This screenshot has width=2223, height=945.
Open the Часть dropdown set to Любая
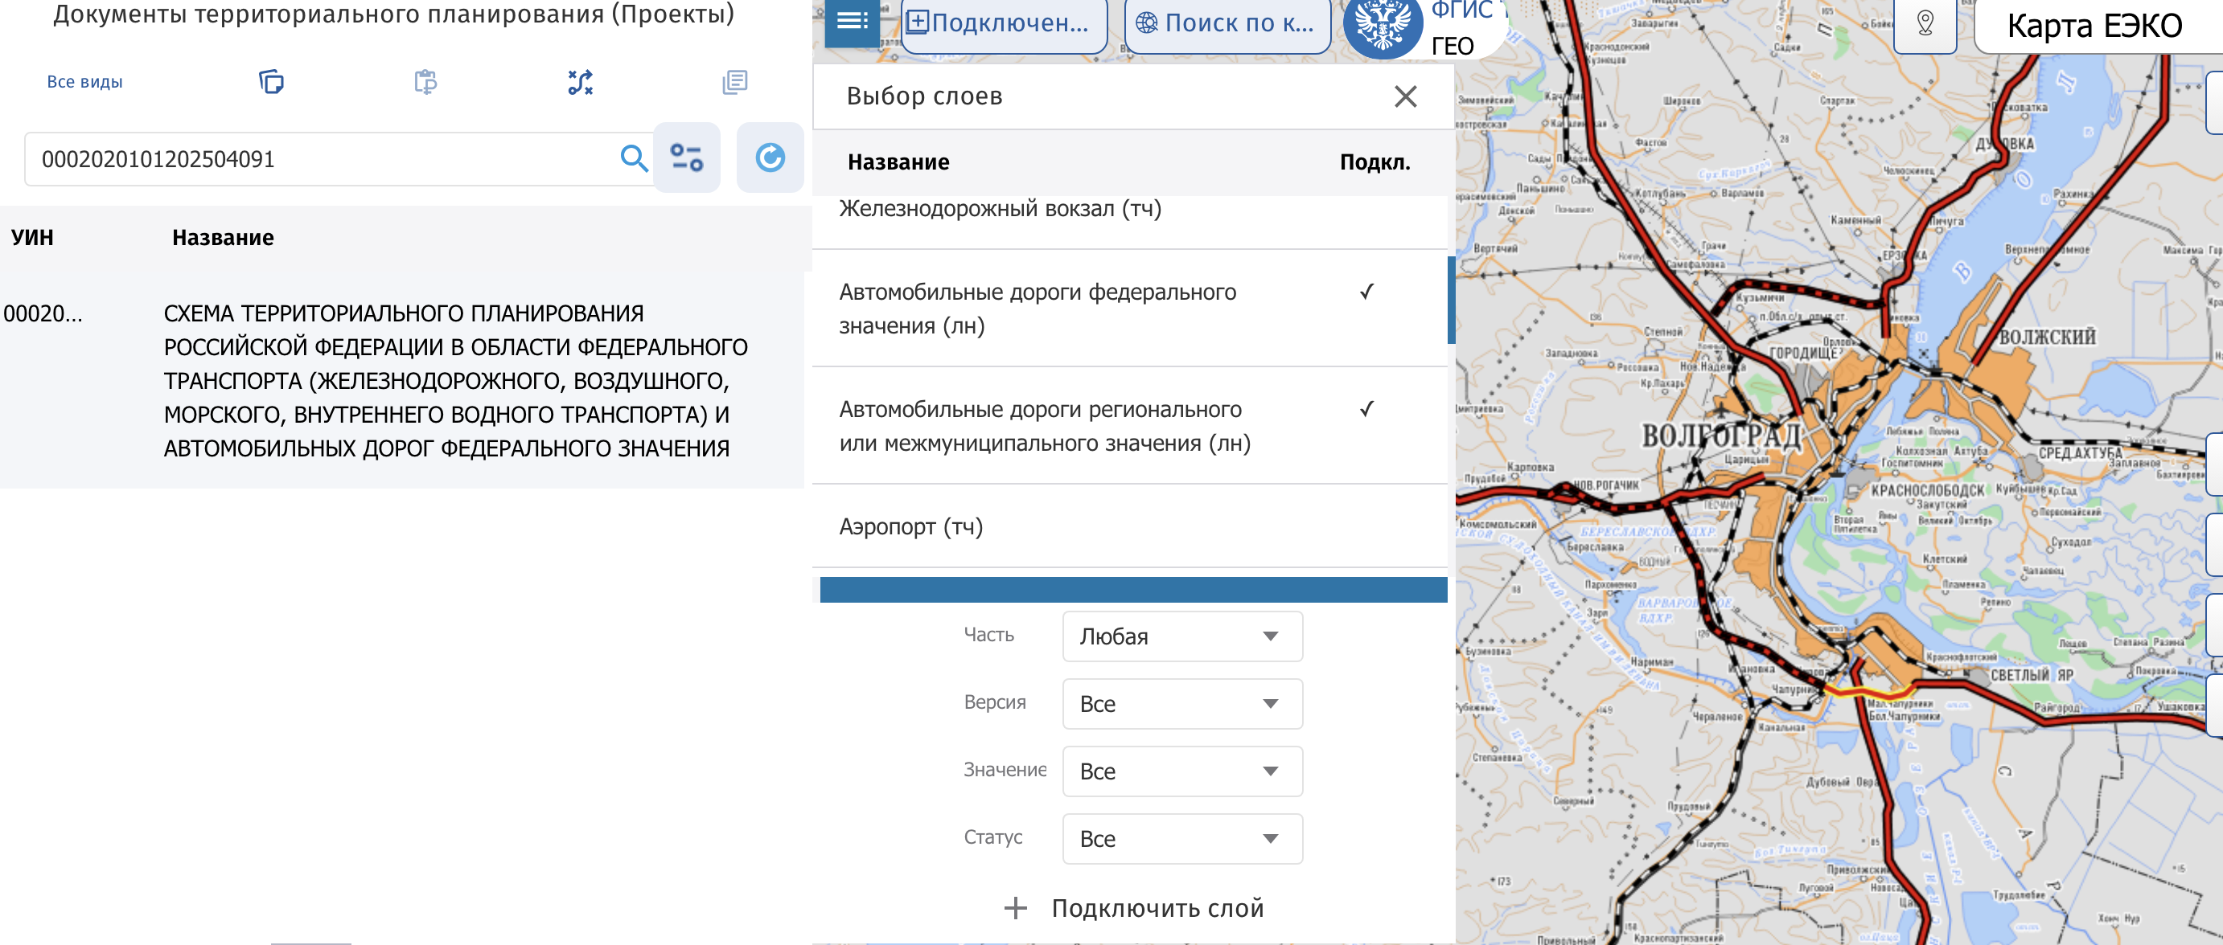pyautogui.click(x=1182, y=637)
